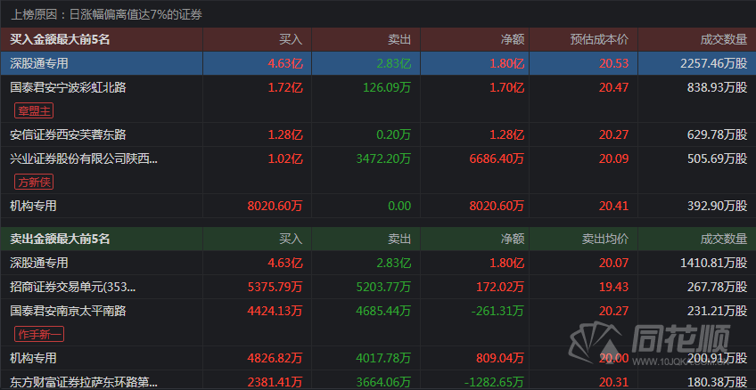Click 成交数量 column header in the buyers table
The image size is (756, 390).
point(723,39)
